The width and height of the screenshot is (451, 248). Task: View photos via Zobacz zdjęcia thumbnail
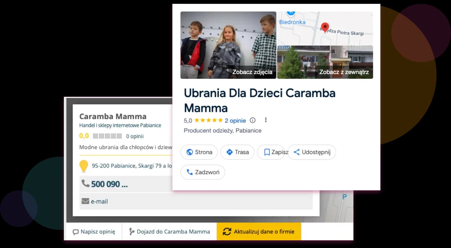(228, 45)
